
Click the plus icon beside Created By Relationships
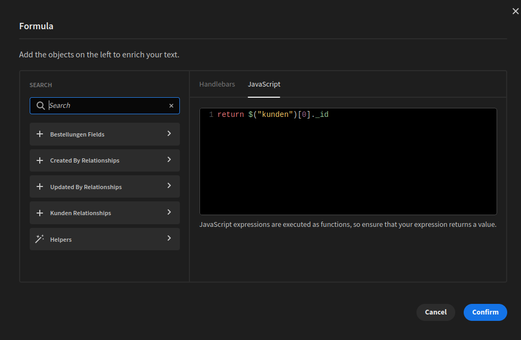[x=40, y=160]
